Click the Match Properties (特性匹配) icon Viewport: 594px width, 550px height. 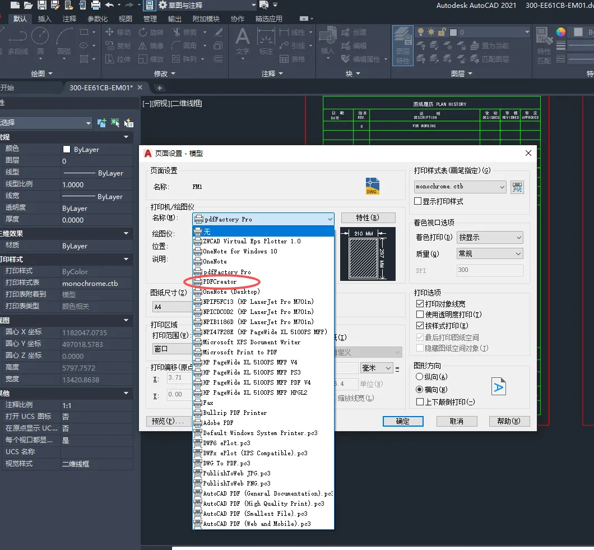[544, 45]
